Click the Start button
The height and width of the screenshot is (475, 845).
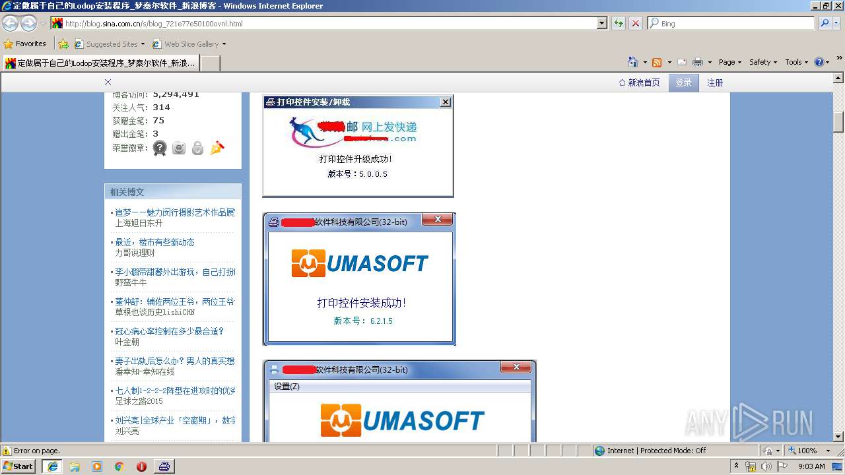pyautogui.click(x=18, y=466)
